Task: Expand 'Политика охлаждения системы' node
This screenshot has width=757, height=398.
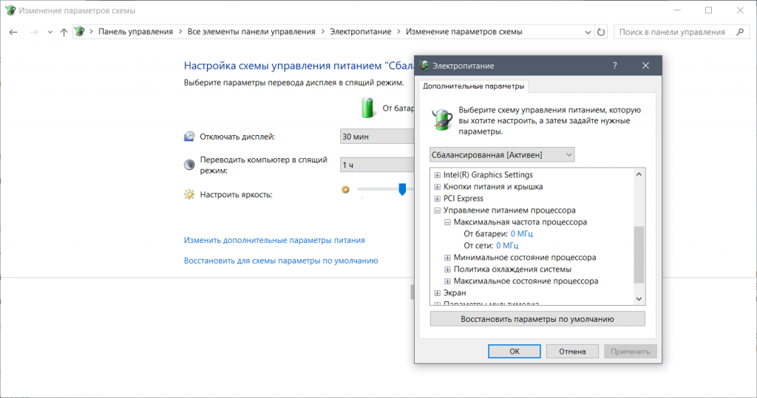Action: (x=447, y=270)
